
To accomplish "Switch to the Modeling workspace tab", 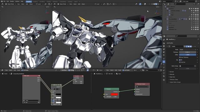I will [29, 2].
